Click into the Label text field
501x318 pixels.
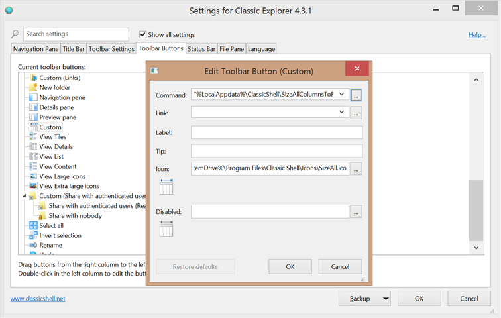(x=277, y=132)
